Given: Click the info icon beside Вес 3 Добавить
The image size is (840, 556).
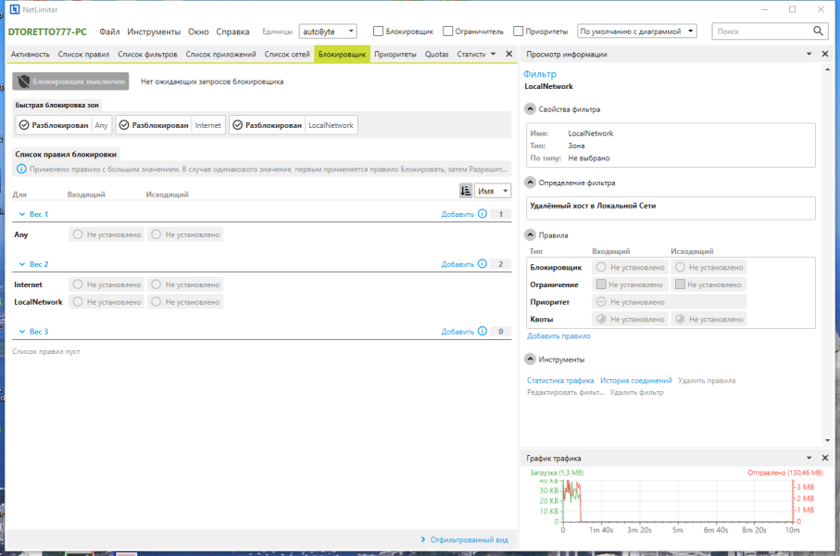Looking at the screenshot, I should [483, 332].
